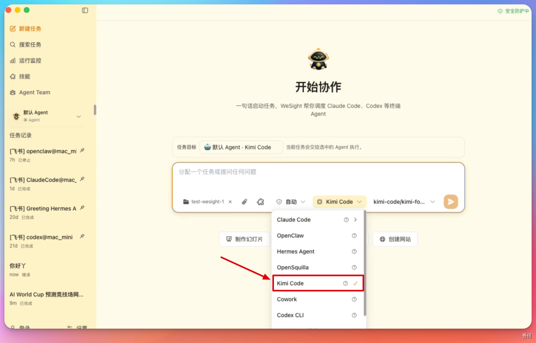Help icon next to Cowork
The height and width of the screenshot is (343, 536).
(354, 299)
